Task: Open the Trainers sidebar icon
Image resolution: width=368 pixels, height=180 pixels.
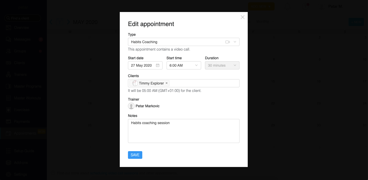Action: (x=8, y=75)
